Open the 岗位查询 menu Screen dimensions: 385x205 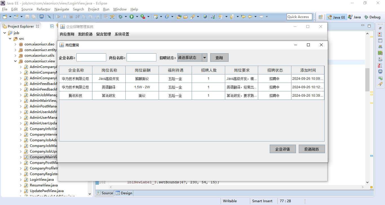point(67,34)
